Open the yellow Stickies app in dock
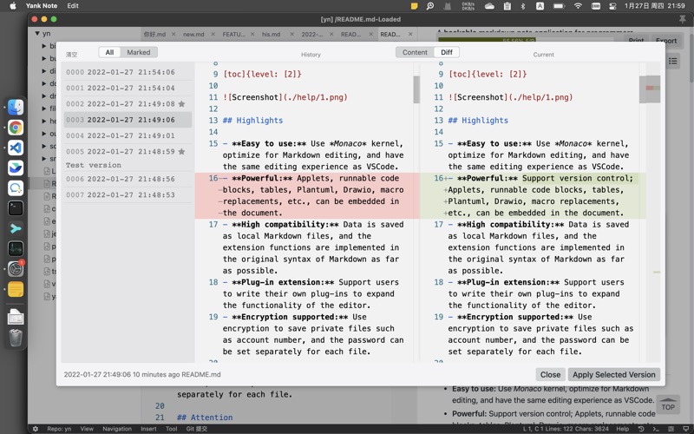This screenshot has height=434, width=694. [16, 289]
